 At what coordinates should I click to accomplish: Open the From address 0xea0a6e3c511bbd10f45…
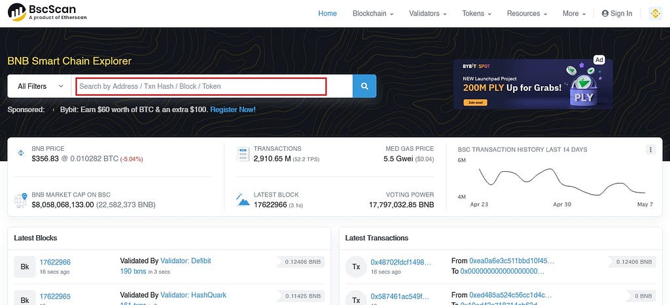coord(512,261)
